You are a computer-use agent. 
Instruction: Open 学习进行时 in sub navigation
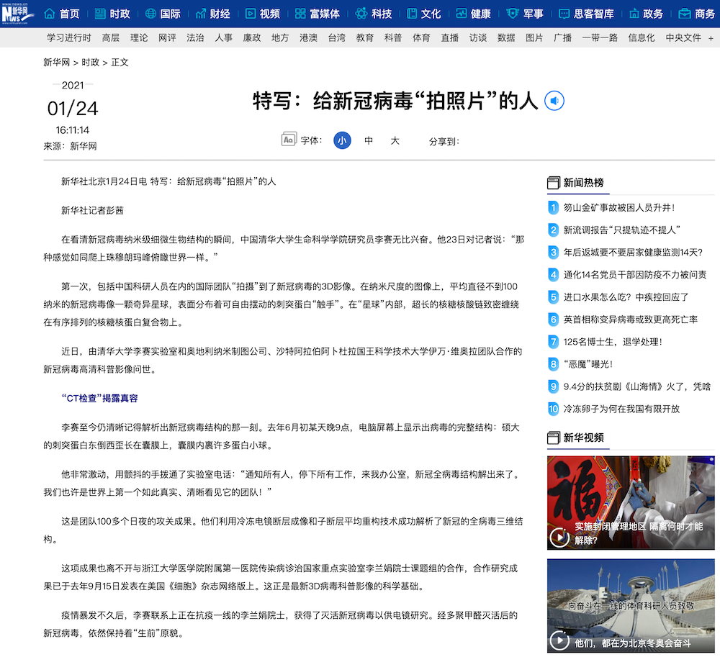click(x=69, y=37)
